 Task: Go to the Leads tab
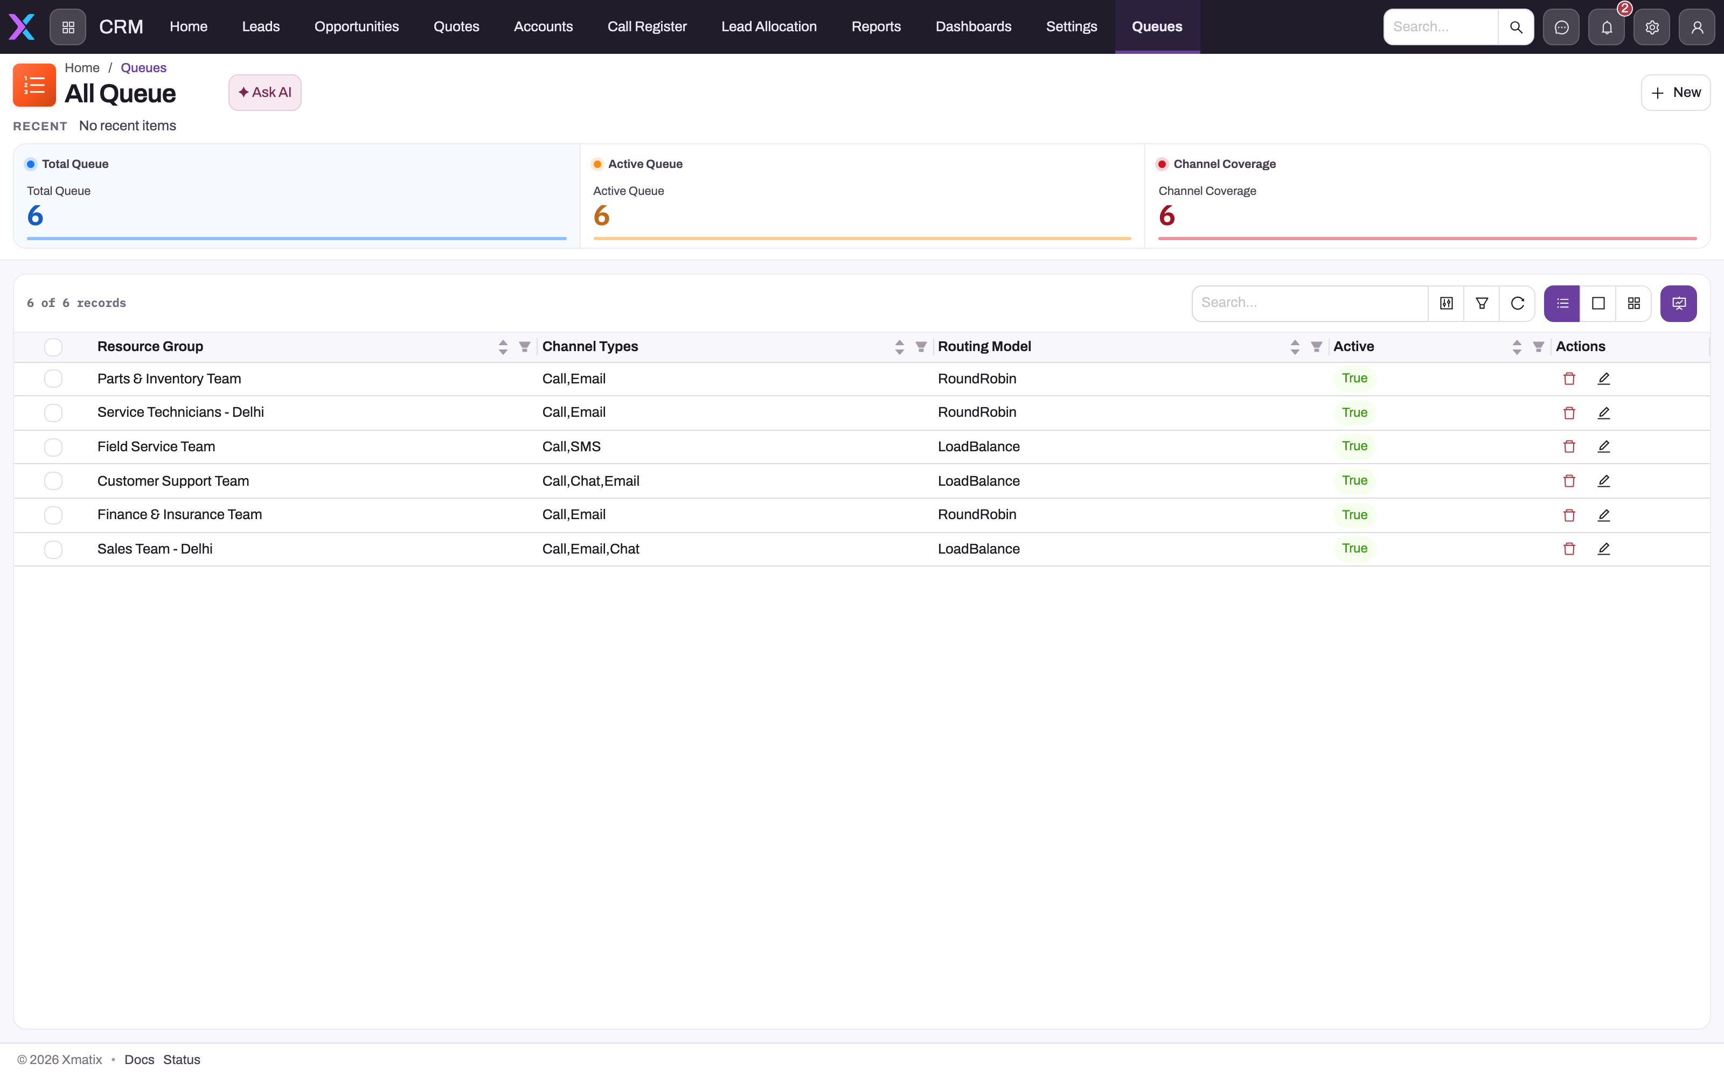[x=261, y=27]
